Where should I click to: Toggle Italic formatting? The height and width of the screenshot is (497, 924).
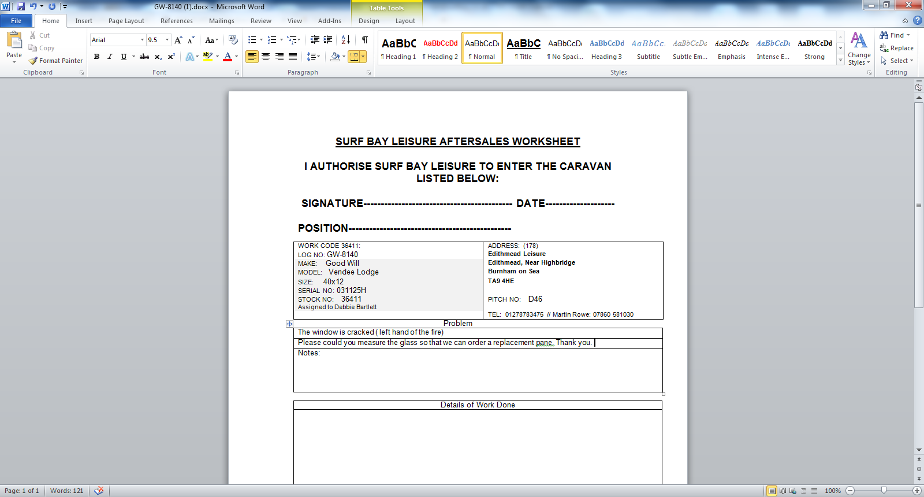pyautogui.click(x=110, y=57)
